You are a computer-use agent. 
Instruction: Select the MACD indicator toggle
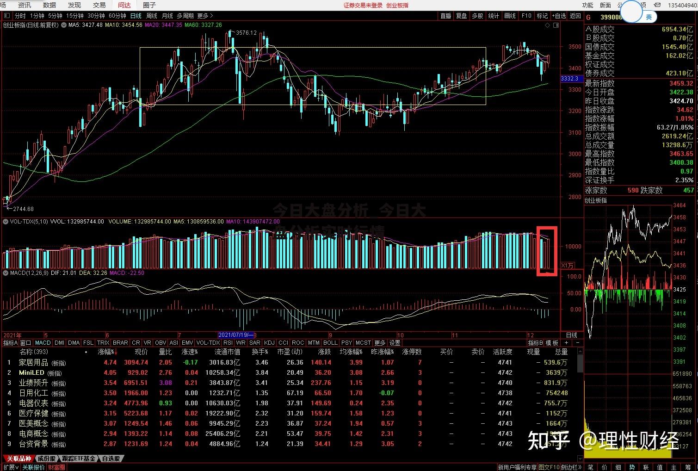point(43,343)
